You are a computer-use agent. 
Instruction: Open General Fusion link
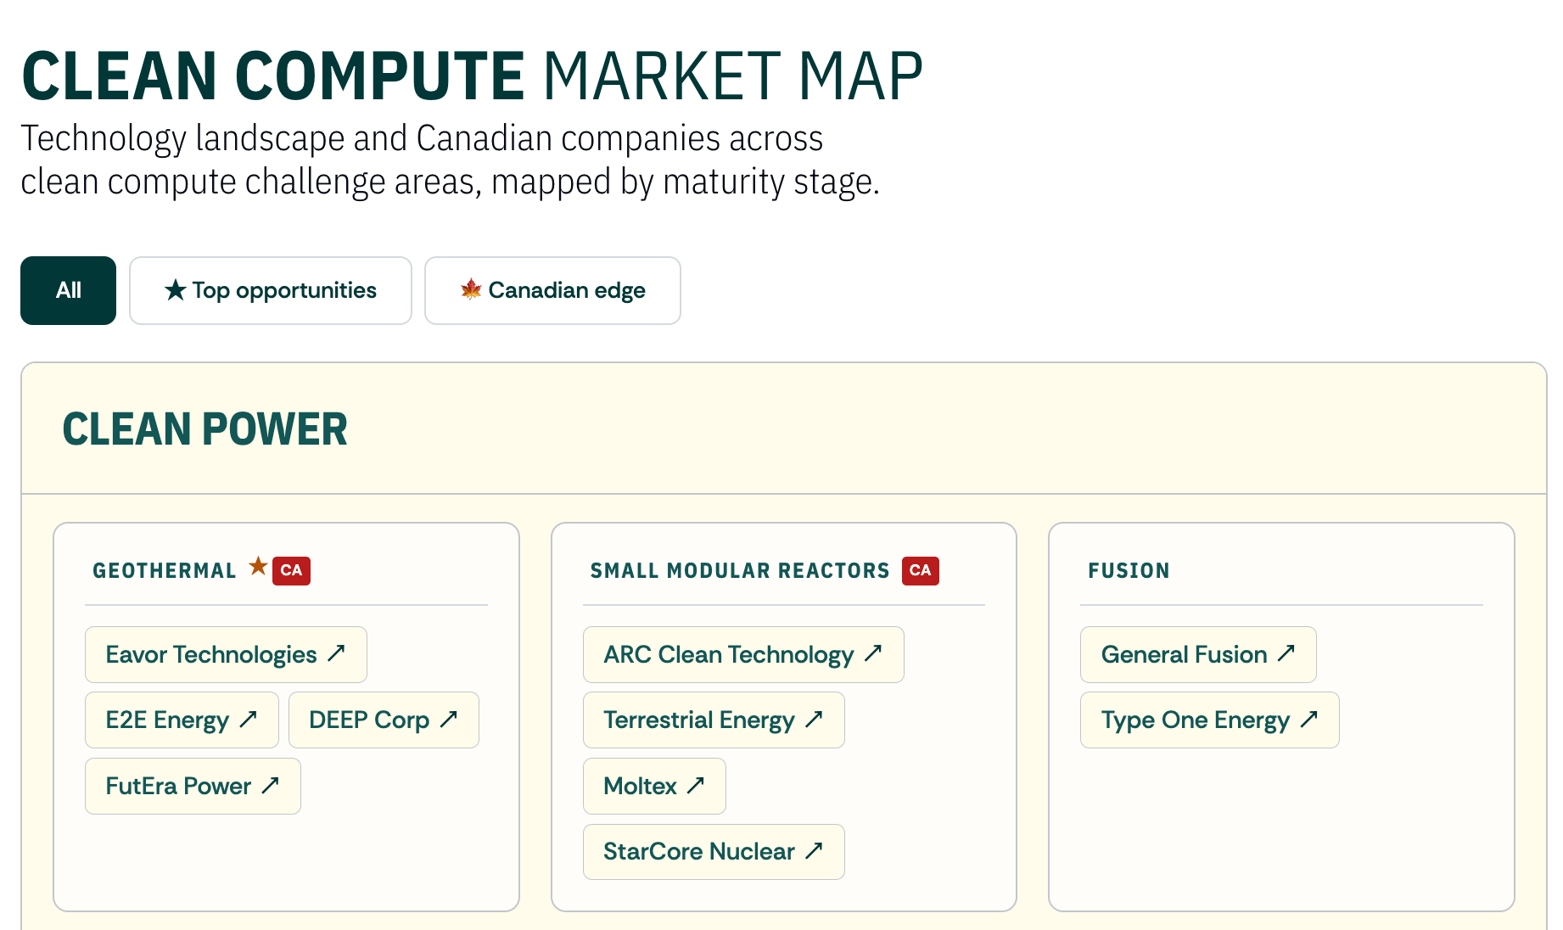click(1198, 654)
